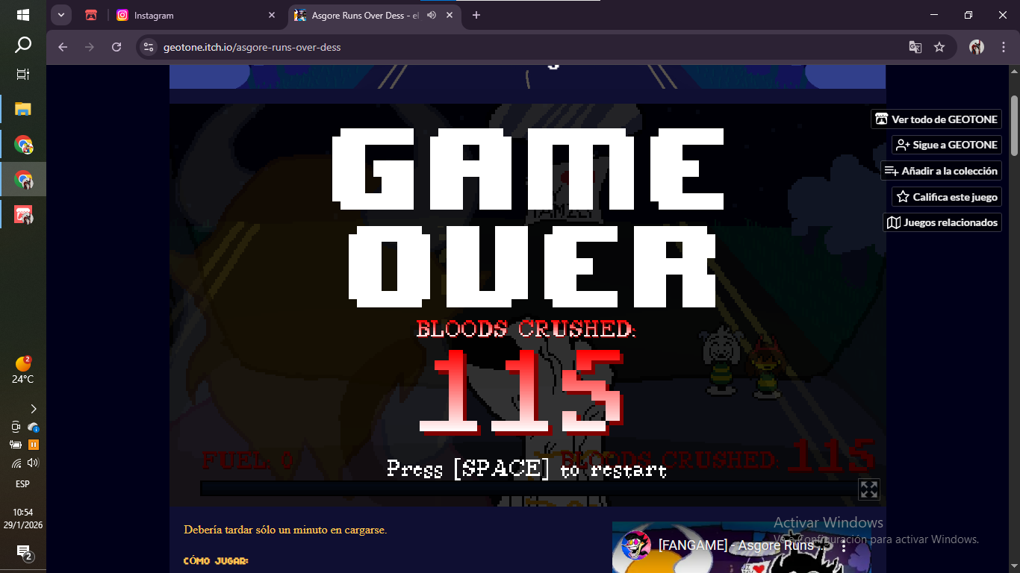Click the CÓMO JUGAR heading
The width and height of the screenshot is (1020, 573).
point(216,561)
